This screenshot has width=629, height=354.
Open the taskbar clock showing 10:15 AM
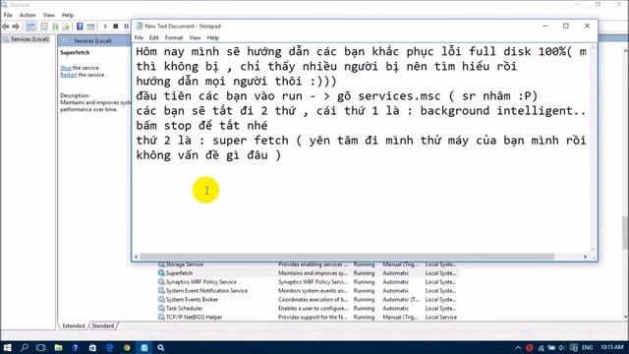point(611,347)
